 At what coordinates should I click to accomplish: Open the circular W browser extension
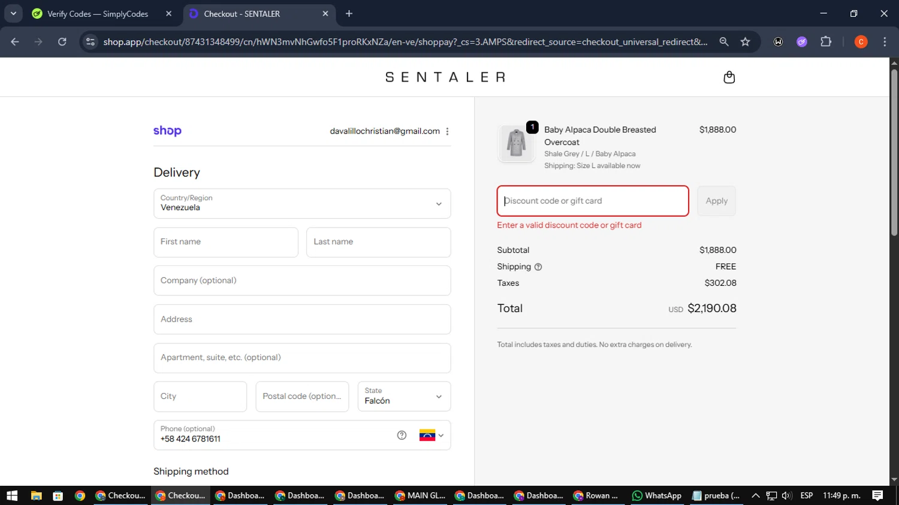[778, 42]
